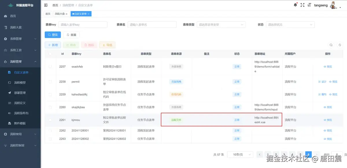Click 首页 in the breadcrumb

(55, 5)
